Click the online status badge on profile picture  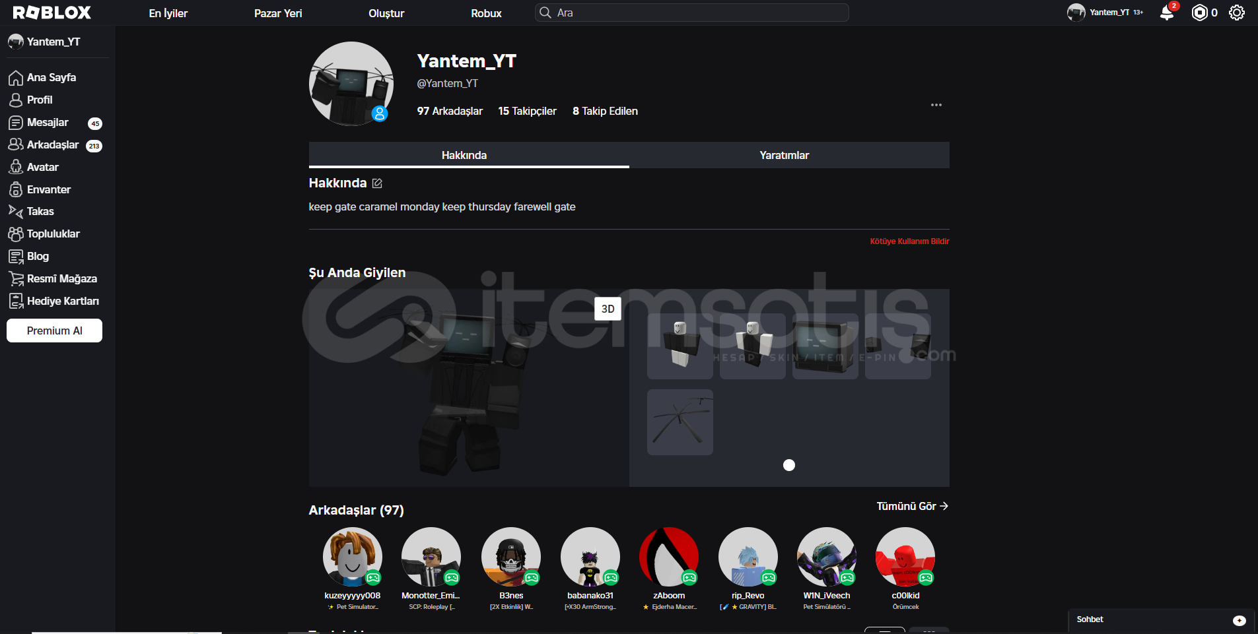coord(380,113)
